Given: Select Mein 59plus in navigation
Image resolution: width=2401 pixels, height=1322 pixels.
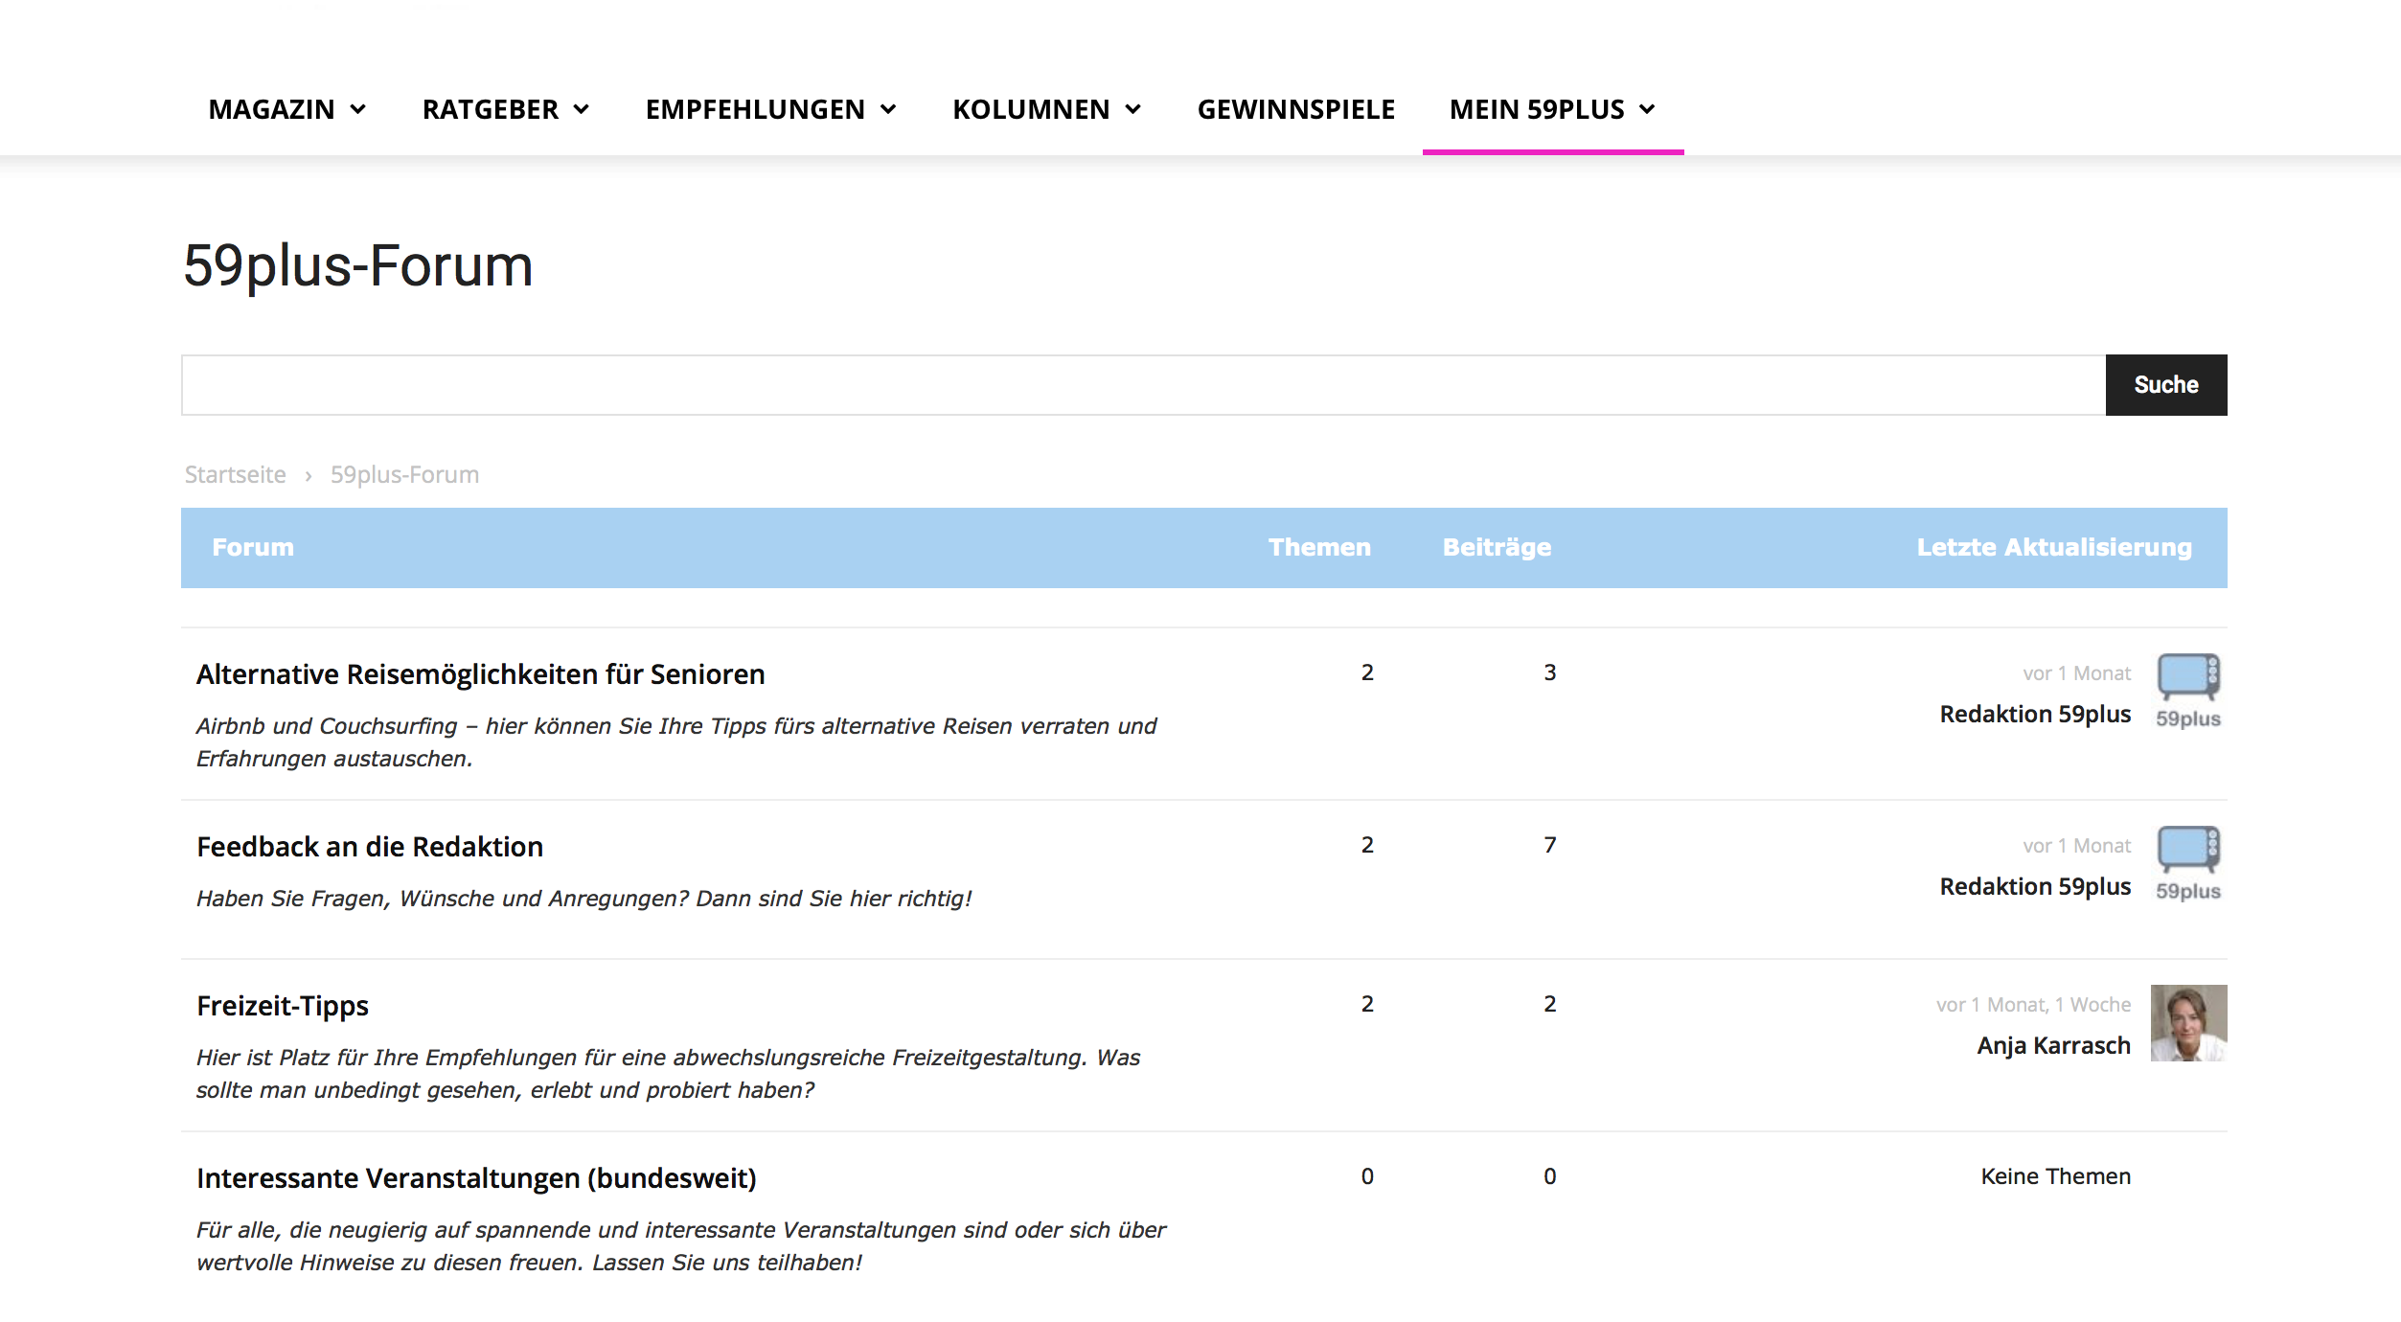Looking at the screenshot, I should [1536, 109].
